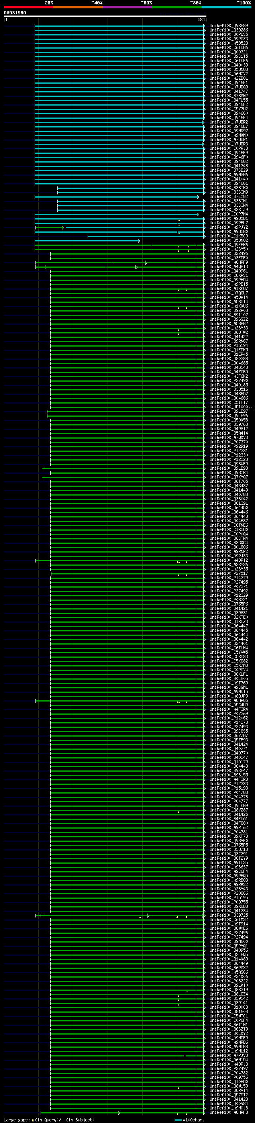Open UniRef100_Q33516 label
This screenshot has height=1123, width=255.
click(229, 389)
